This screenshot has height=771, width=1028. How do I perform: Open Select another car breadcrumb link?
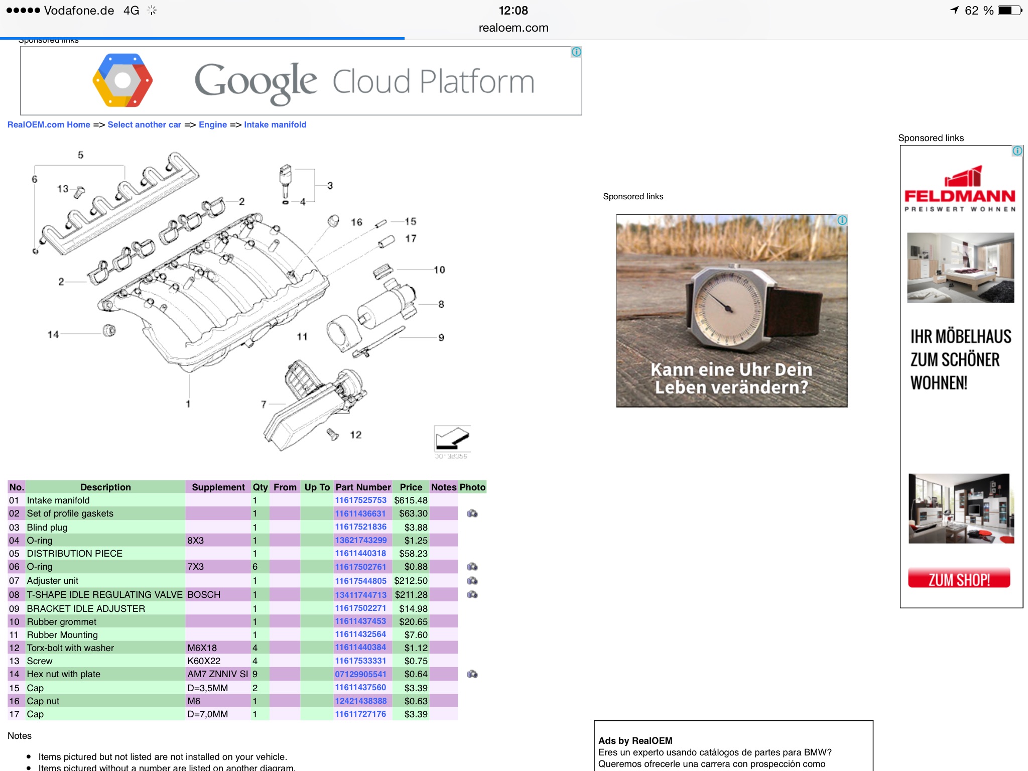click(144, 124)
